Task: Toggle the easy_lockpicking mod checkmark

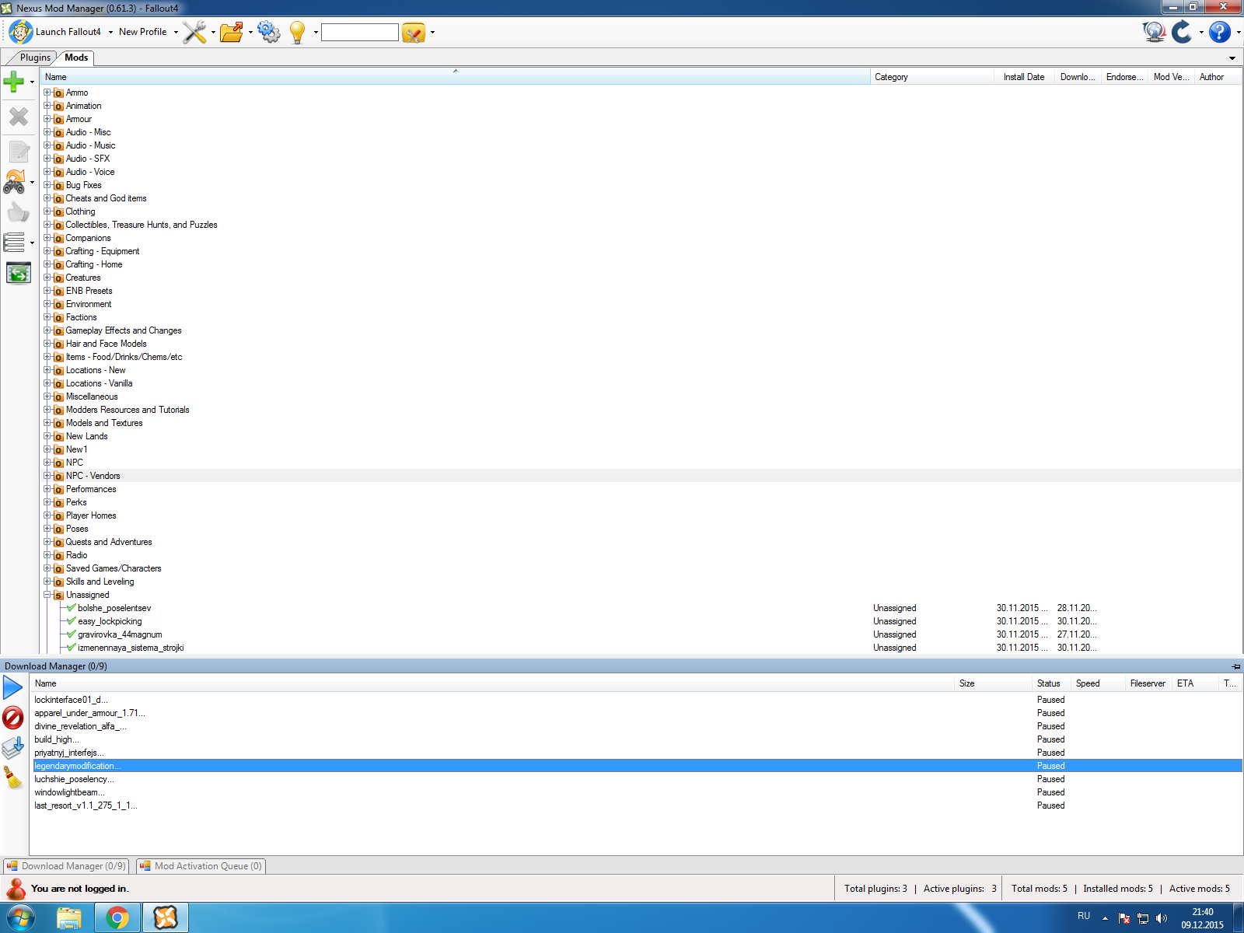Action: click(72, 621)
